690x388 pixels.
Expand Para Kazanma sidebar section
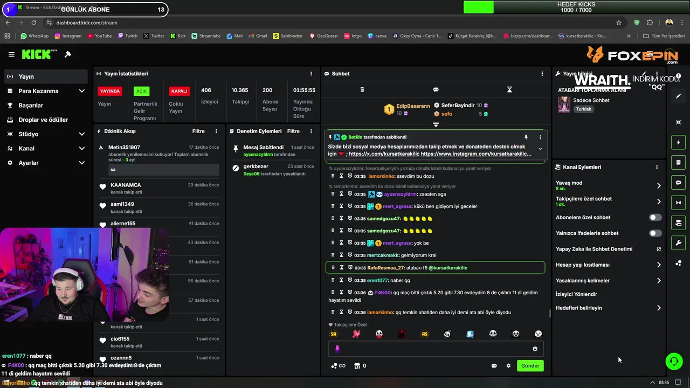(x=82, y=91)
